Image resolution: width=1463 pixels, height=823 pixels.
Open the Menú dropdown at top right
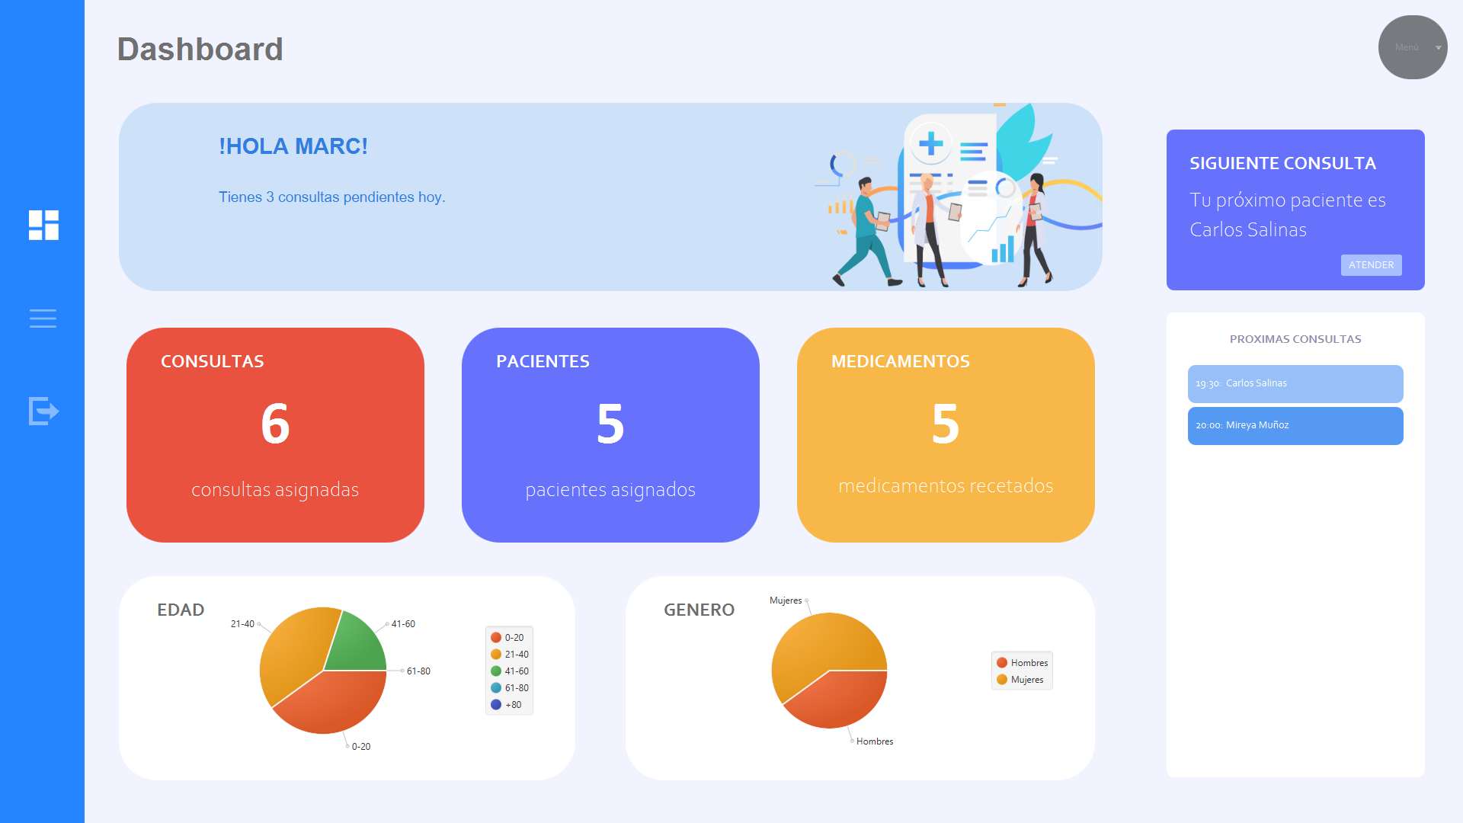[1407, 47]
